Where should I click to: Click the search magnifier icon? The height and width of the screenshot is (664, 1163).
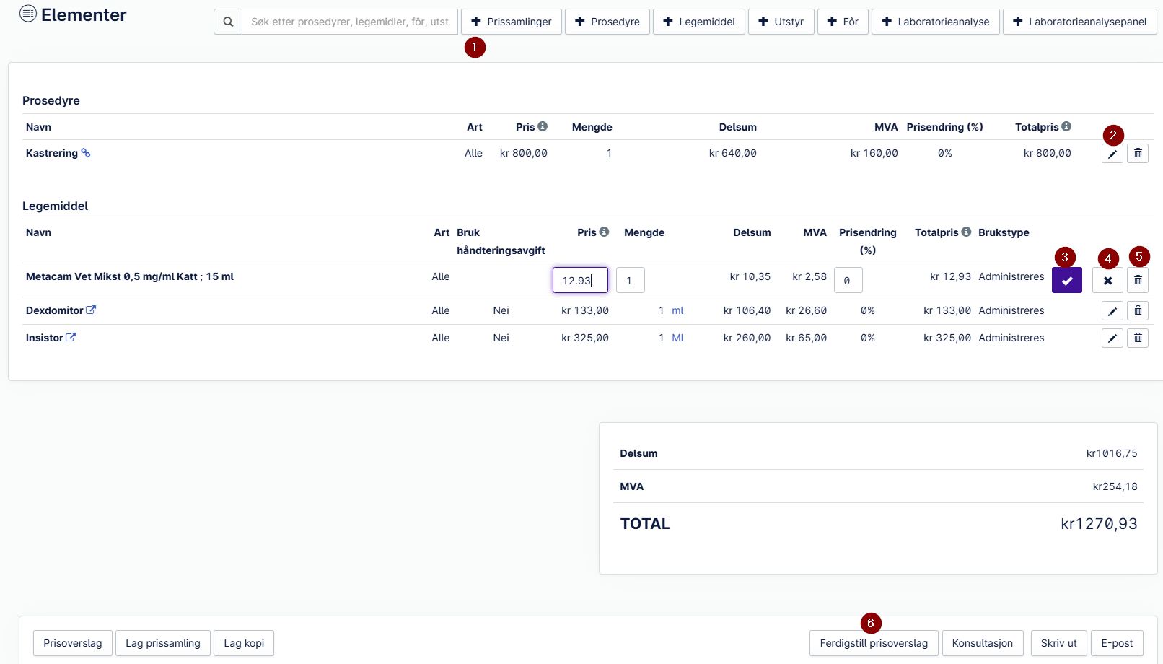[228, 22]
